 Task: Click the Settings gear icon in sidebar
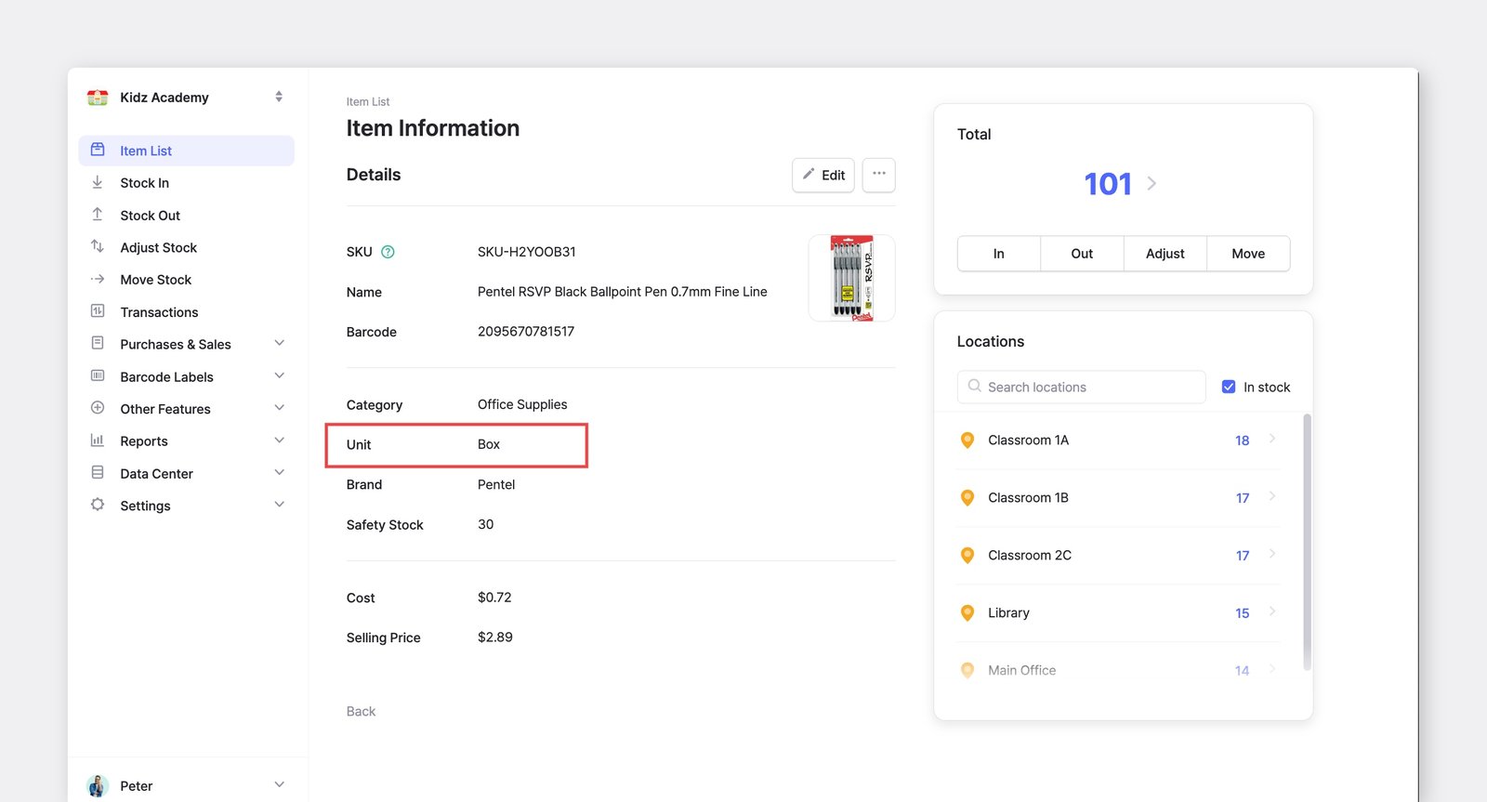coord(98,505)
